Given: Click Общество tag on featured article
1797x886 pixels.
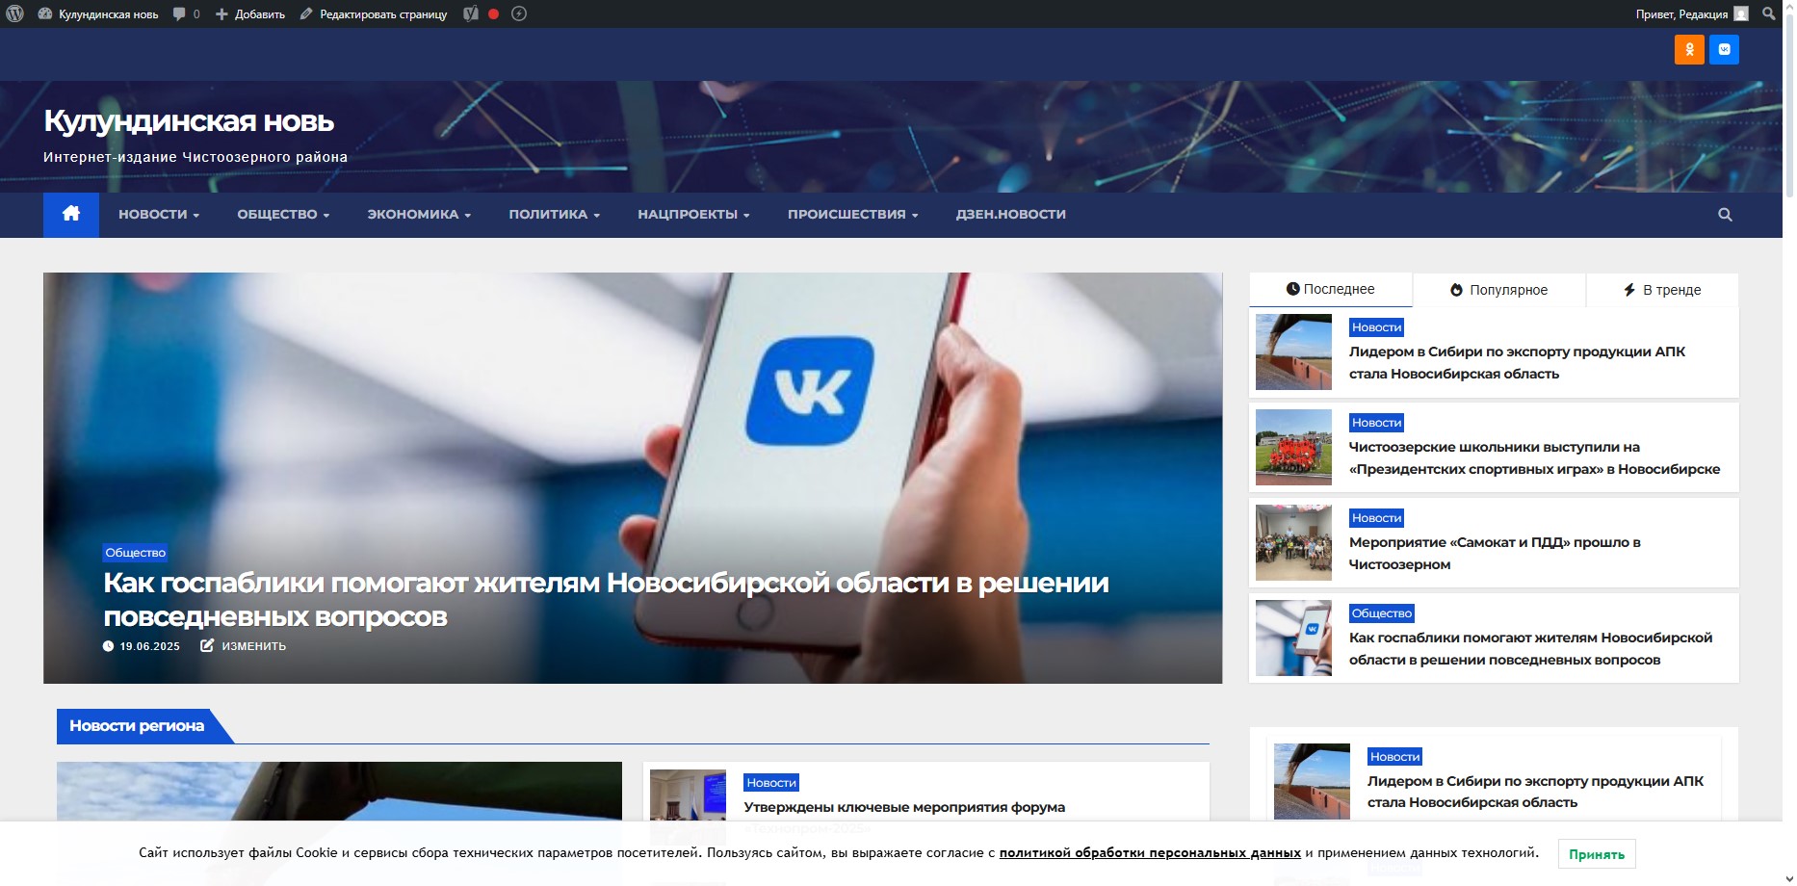Looking at the screenshot, I should coord(135,553).
